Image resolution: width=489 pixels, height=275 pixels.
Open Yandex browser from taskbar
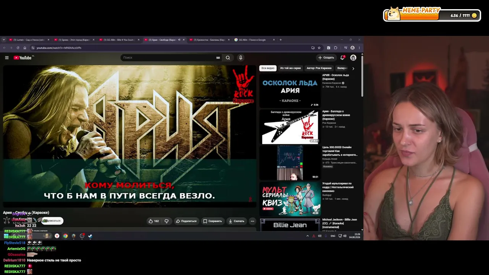(57, 236)
